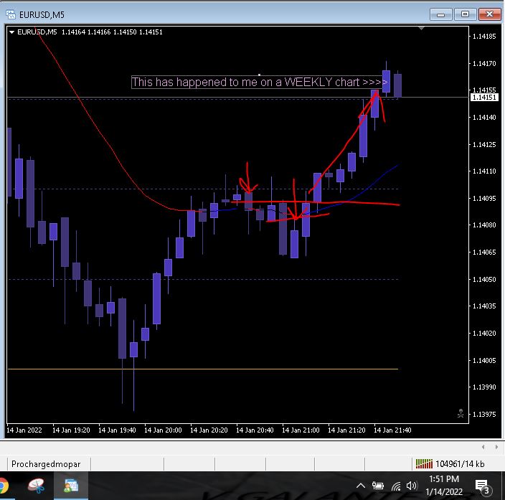
Task: Show hidden system tray icons
Action: click(361, 486)
